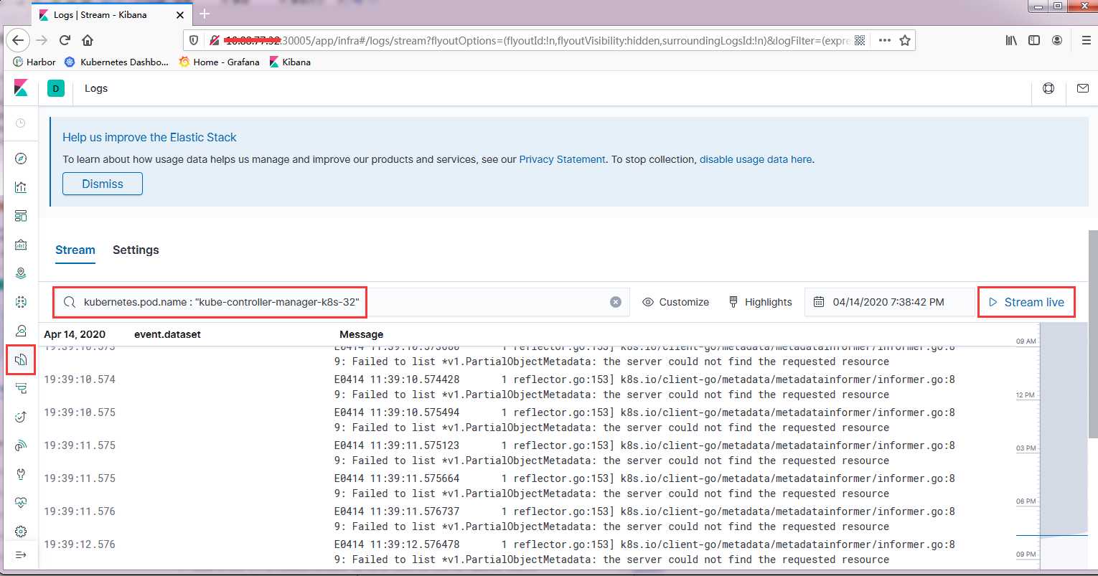Select the Logs | Stream - Kibana tab
The height and width of the screenshot is (576, 1098).
[x=113, y=14]
